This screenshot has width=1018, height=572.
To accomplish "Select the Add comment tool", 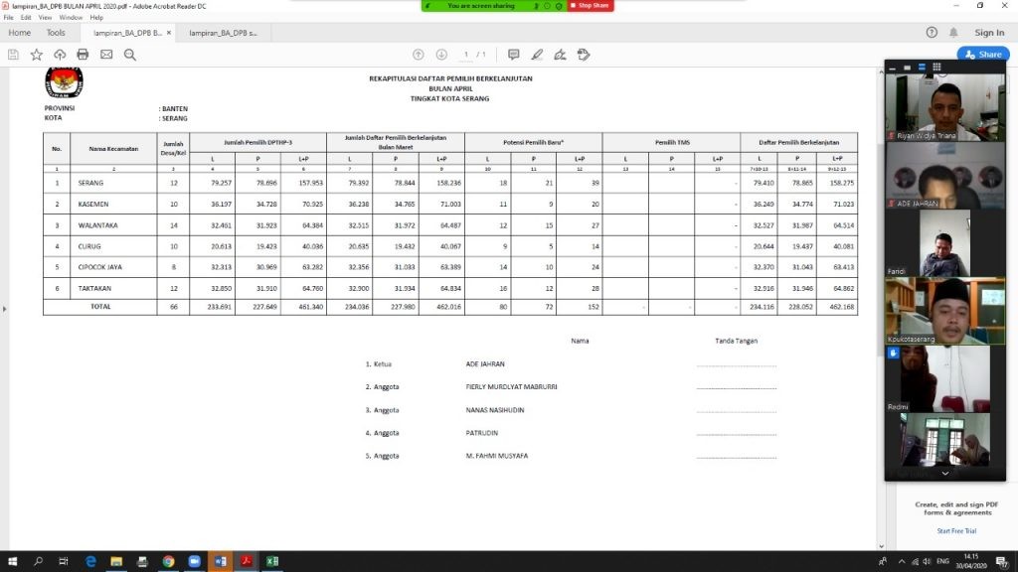I will (x=513, y=55).
